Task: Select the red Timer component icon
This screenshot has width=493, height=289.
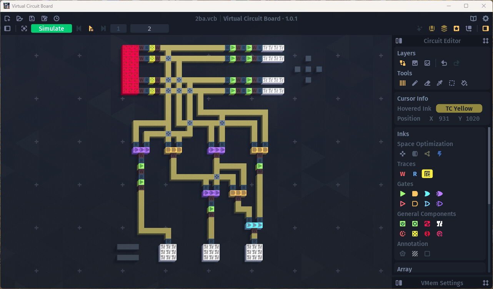Action: coord(403,234)
